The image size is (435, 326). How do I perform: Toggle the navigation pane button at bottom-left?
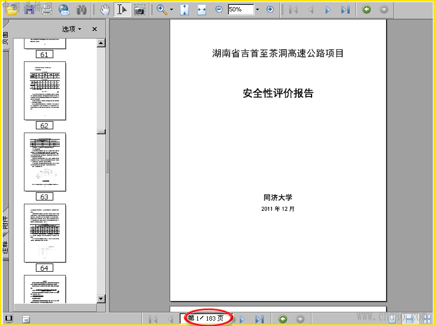click(x=9, y=319)
